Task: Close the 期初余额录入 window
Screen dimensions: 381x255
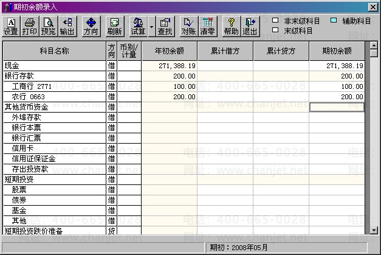Action: tap(373, 7)
